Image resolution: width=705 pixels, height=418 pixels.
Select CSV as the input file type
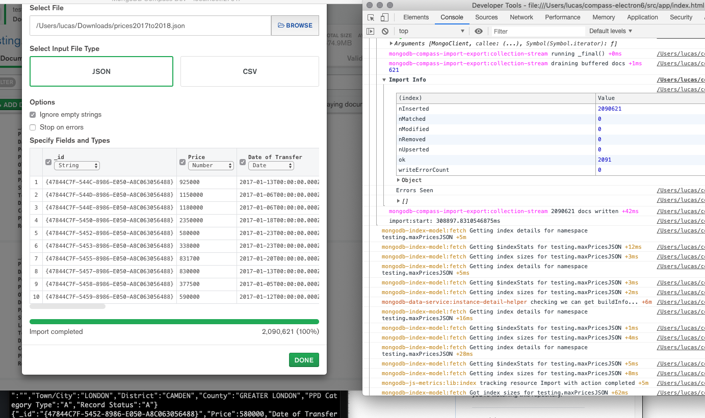point(250,71)
